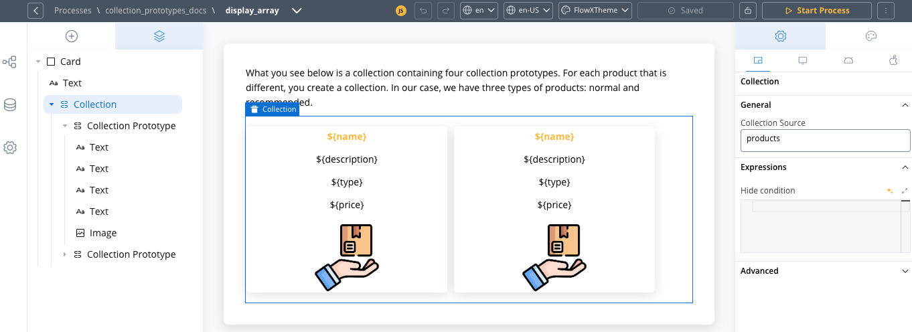
Task: Switch to the layers tree tab
Action: tap(159, 36)
